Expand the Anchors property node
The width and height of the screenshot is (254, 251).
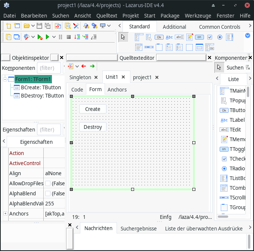[x=5, y=213]
